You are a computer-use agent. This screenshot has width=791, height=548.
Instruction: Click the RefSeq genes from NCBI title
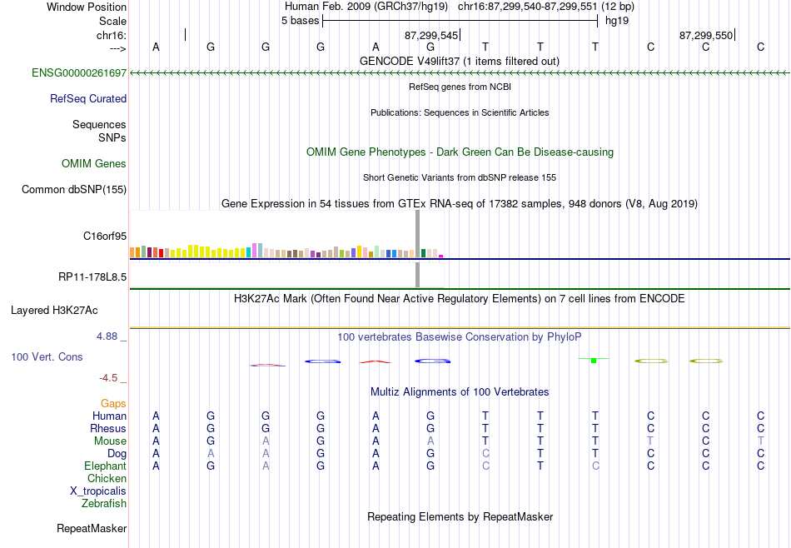tap(460, 87)
